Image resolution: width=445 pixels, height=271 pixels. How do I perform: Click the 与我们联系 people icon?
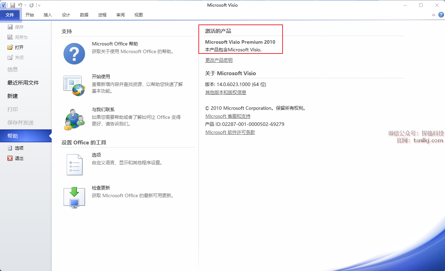click(x=74, y=119)
